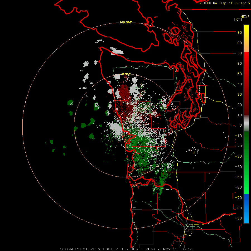This screenshot has height=251, width=251.
Task: Click the NEXR label above the color scale
Action: [245, 17]
